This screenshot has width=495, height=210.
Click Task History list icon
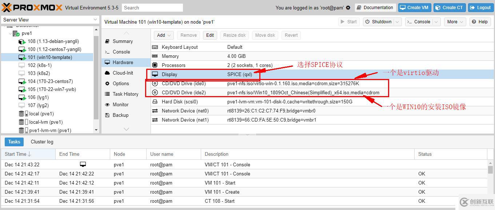[x=107, y=94]
